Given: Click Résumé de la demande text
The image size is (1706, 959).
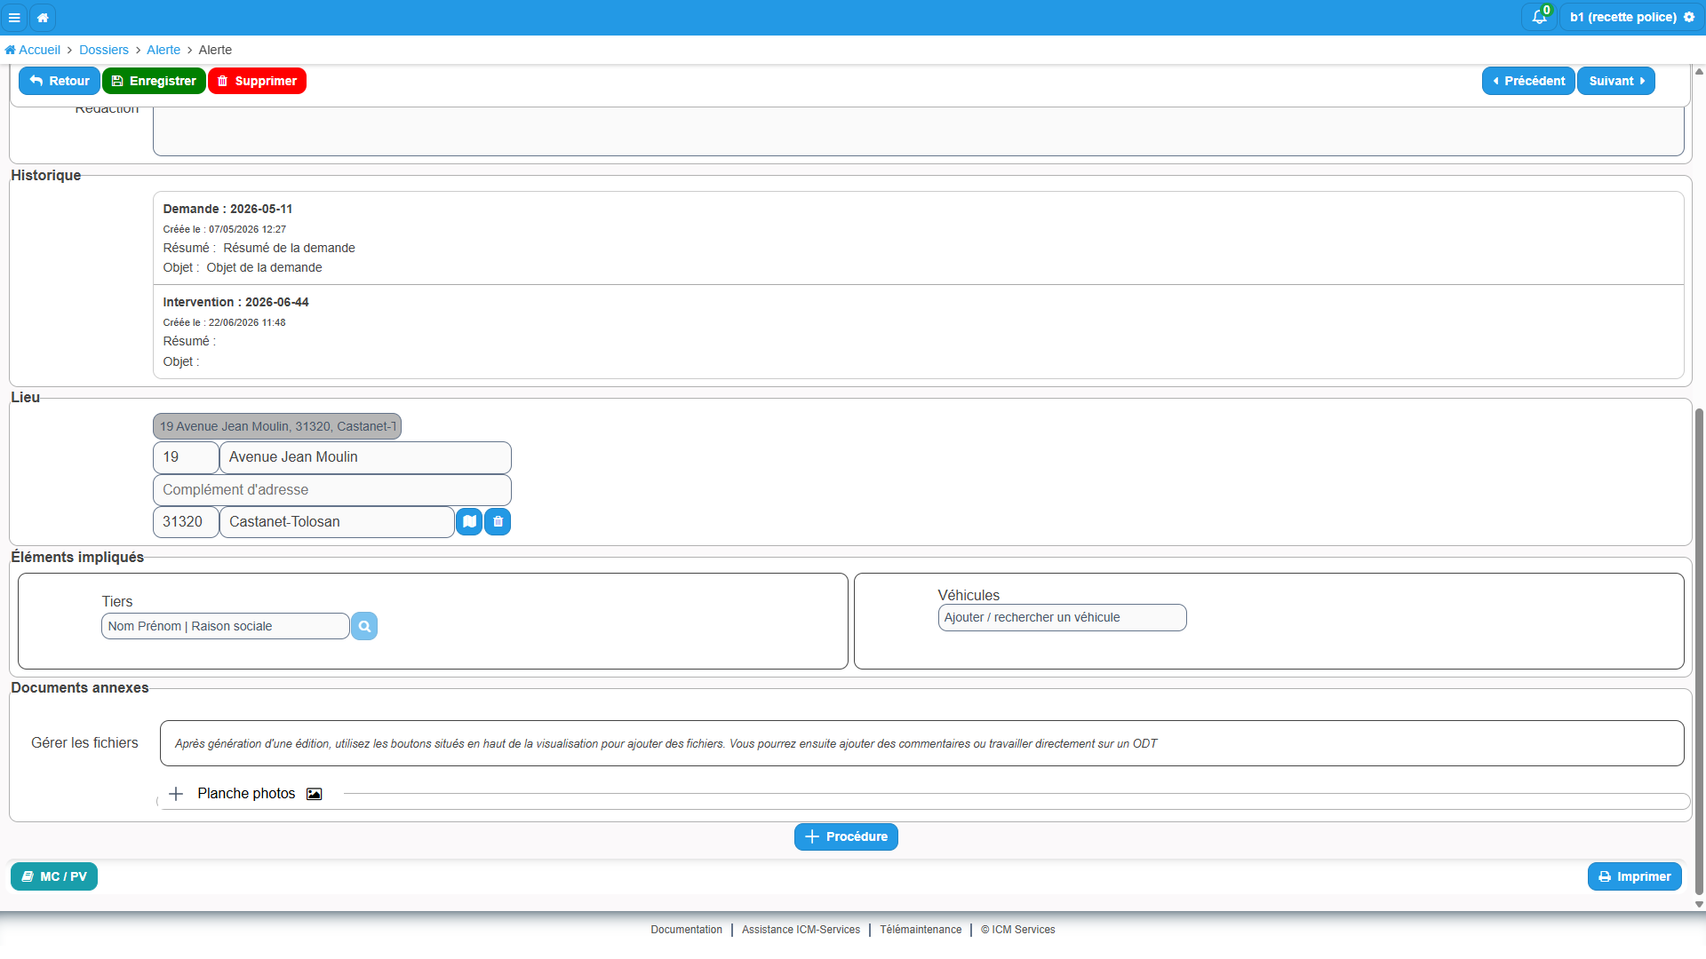Looking at the screenshot, I should tap(289, 248).
